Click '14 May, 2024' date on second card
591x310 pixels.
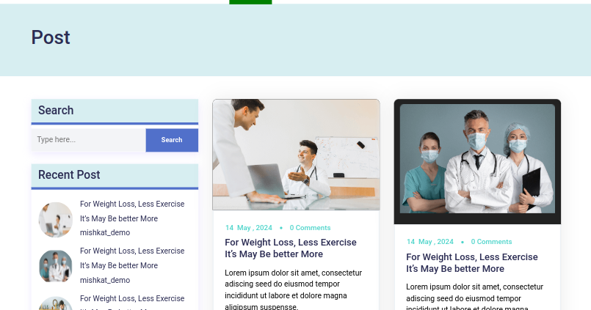pyautogui.click(x=430, y=242)
